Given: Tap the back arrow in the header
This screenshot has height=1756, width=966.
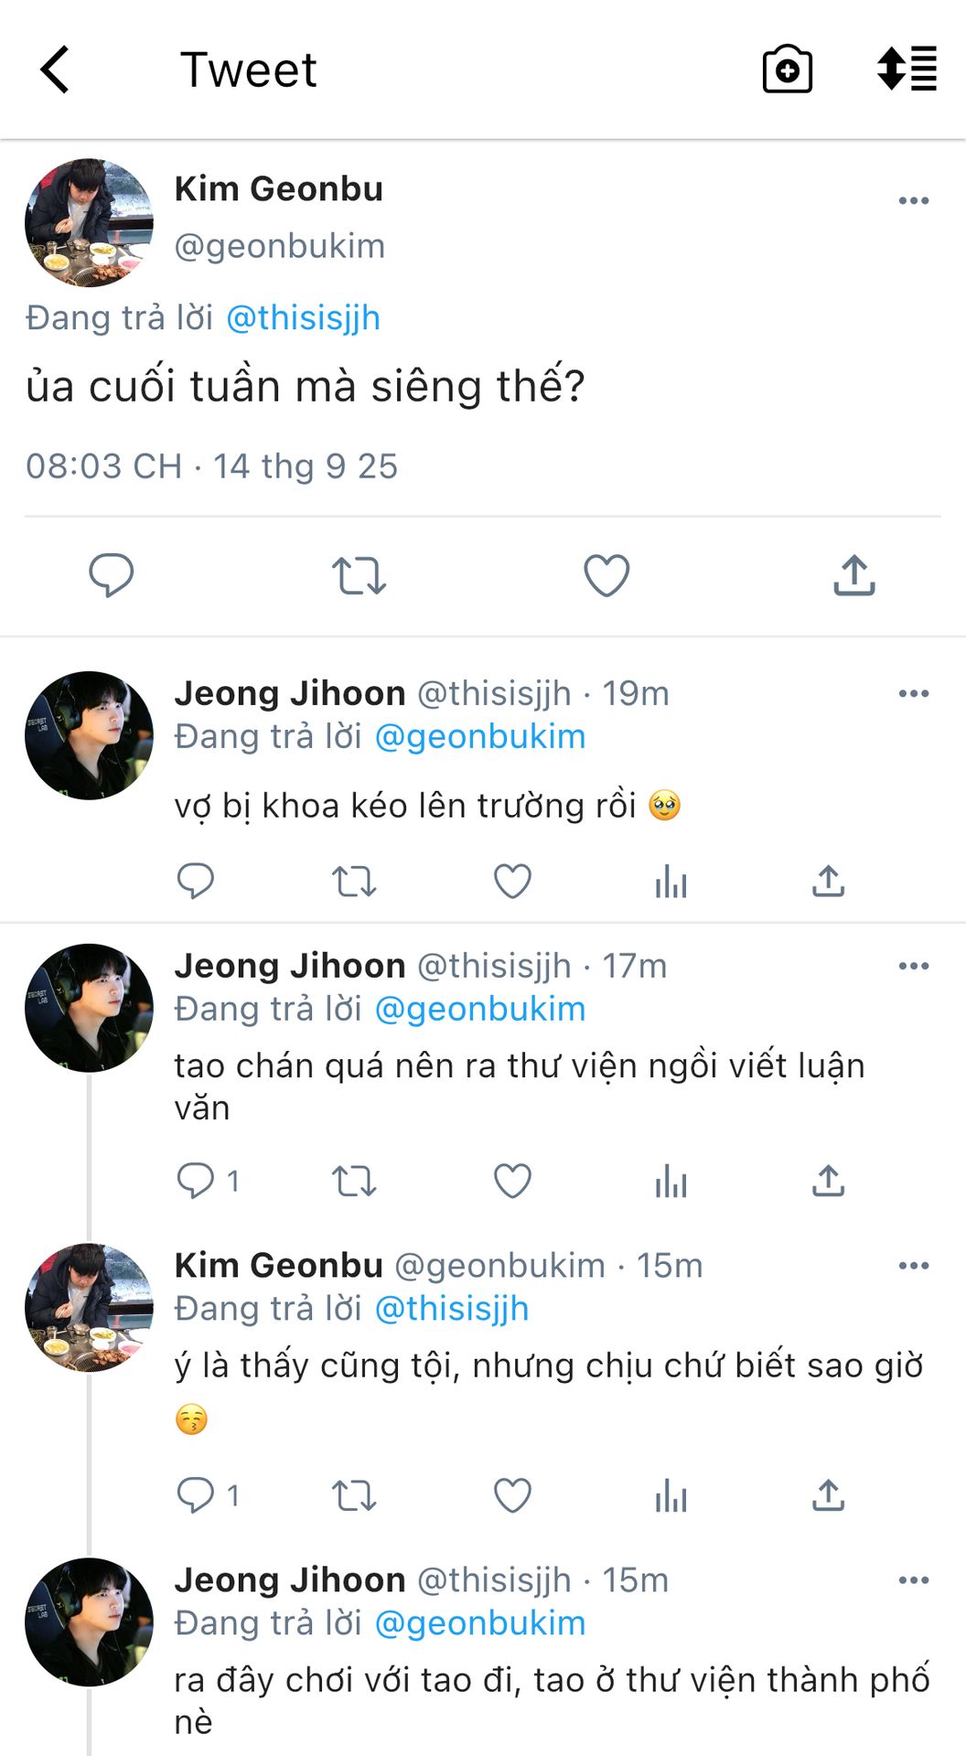Looking at the screenshot, I should (x=55, y=70).
